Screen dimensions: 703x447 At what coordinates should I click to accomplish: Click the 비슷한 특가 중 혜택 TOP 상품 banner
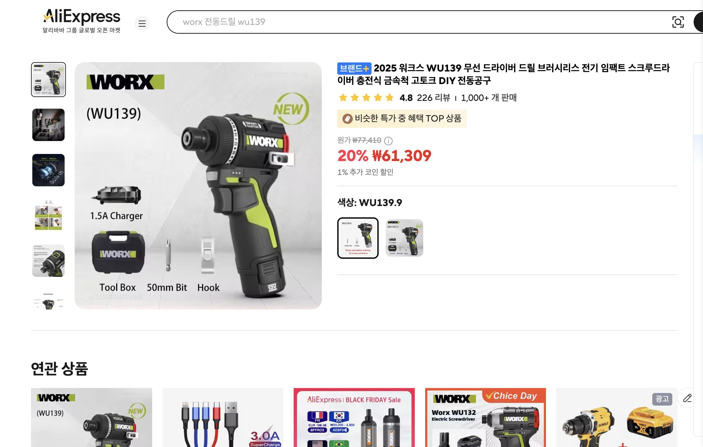(402, 119)
